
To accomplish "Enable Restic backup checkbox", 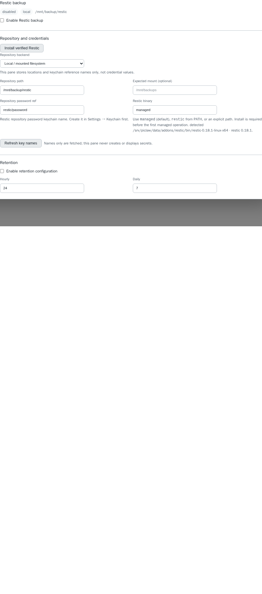I will pos(2,20).
